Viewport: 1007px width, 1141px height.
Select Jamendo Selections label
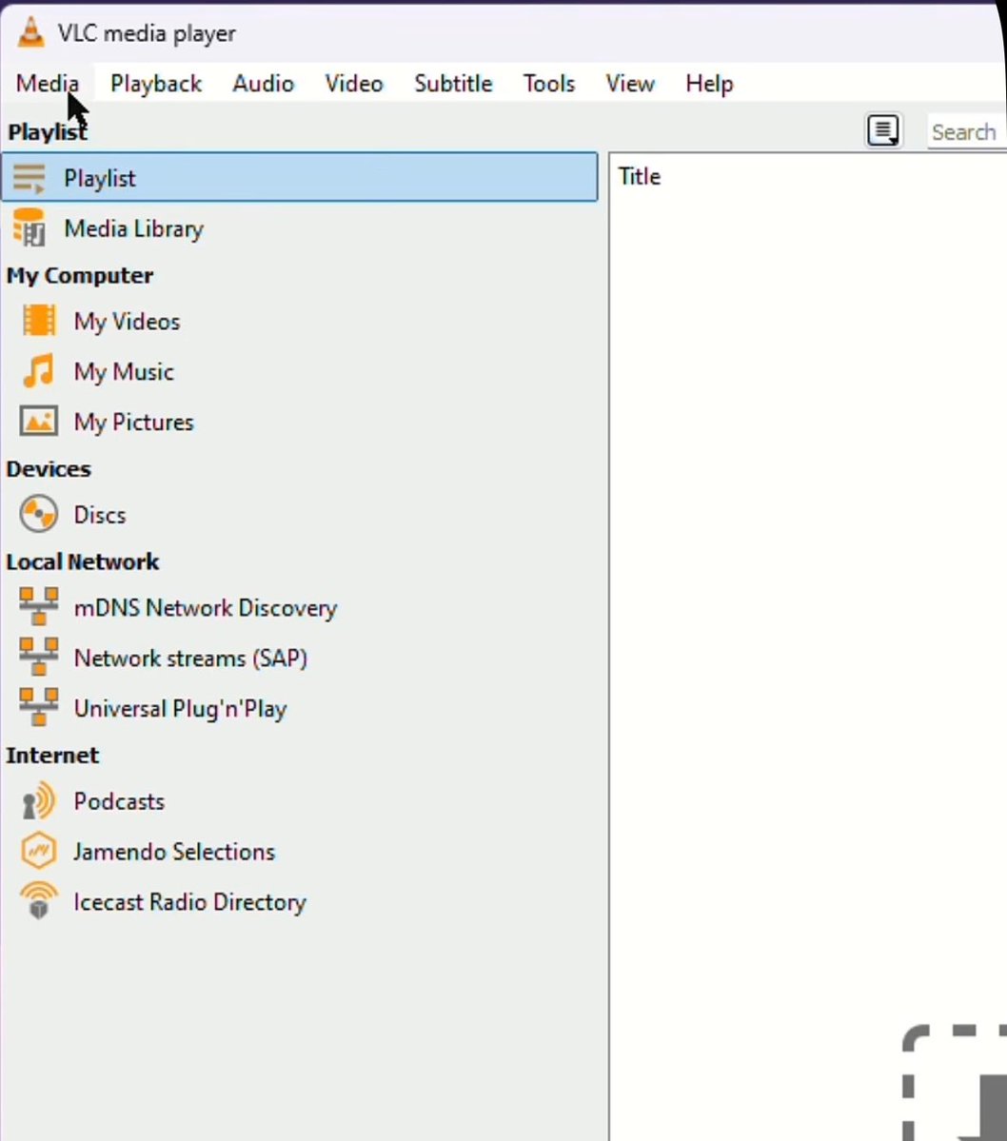pyautogui.click(x=174, y=852)
